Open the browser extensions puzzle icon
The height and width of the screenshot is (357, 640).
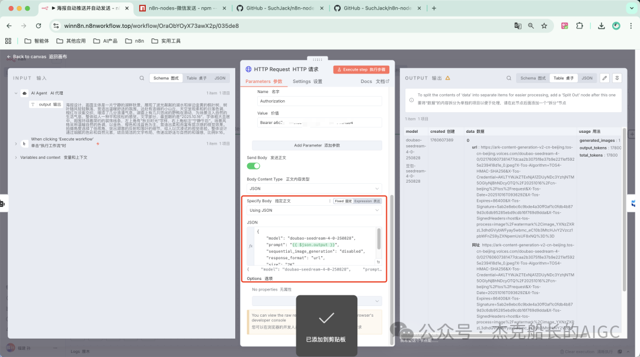coord(580,26)
